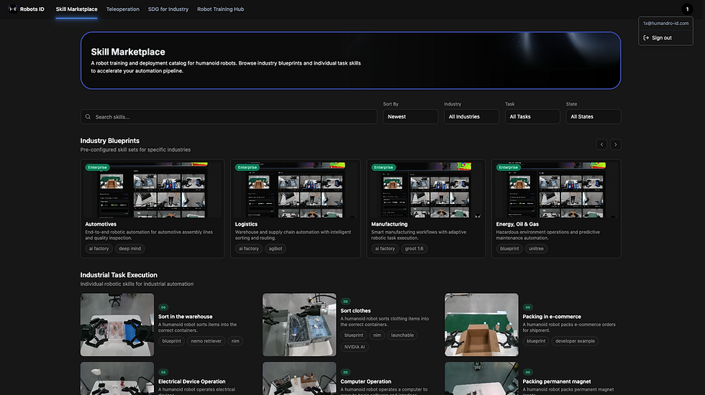Go to next Industry Blueprints slide
Image resolution: width=705 pixels, height=395 pixels.
coord(616,144)
